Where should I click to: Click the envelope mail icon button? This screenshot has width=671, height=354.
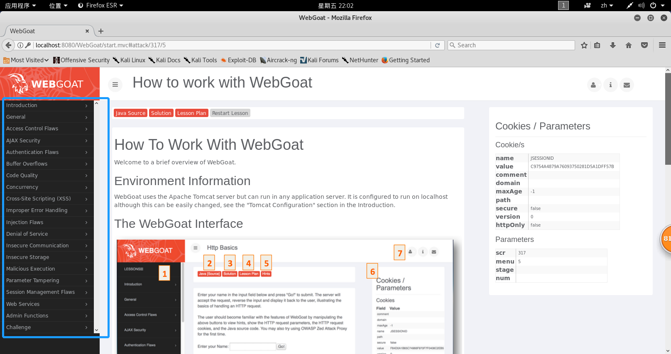[627, 85]
